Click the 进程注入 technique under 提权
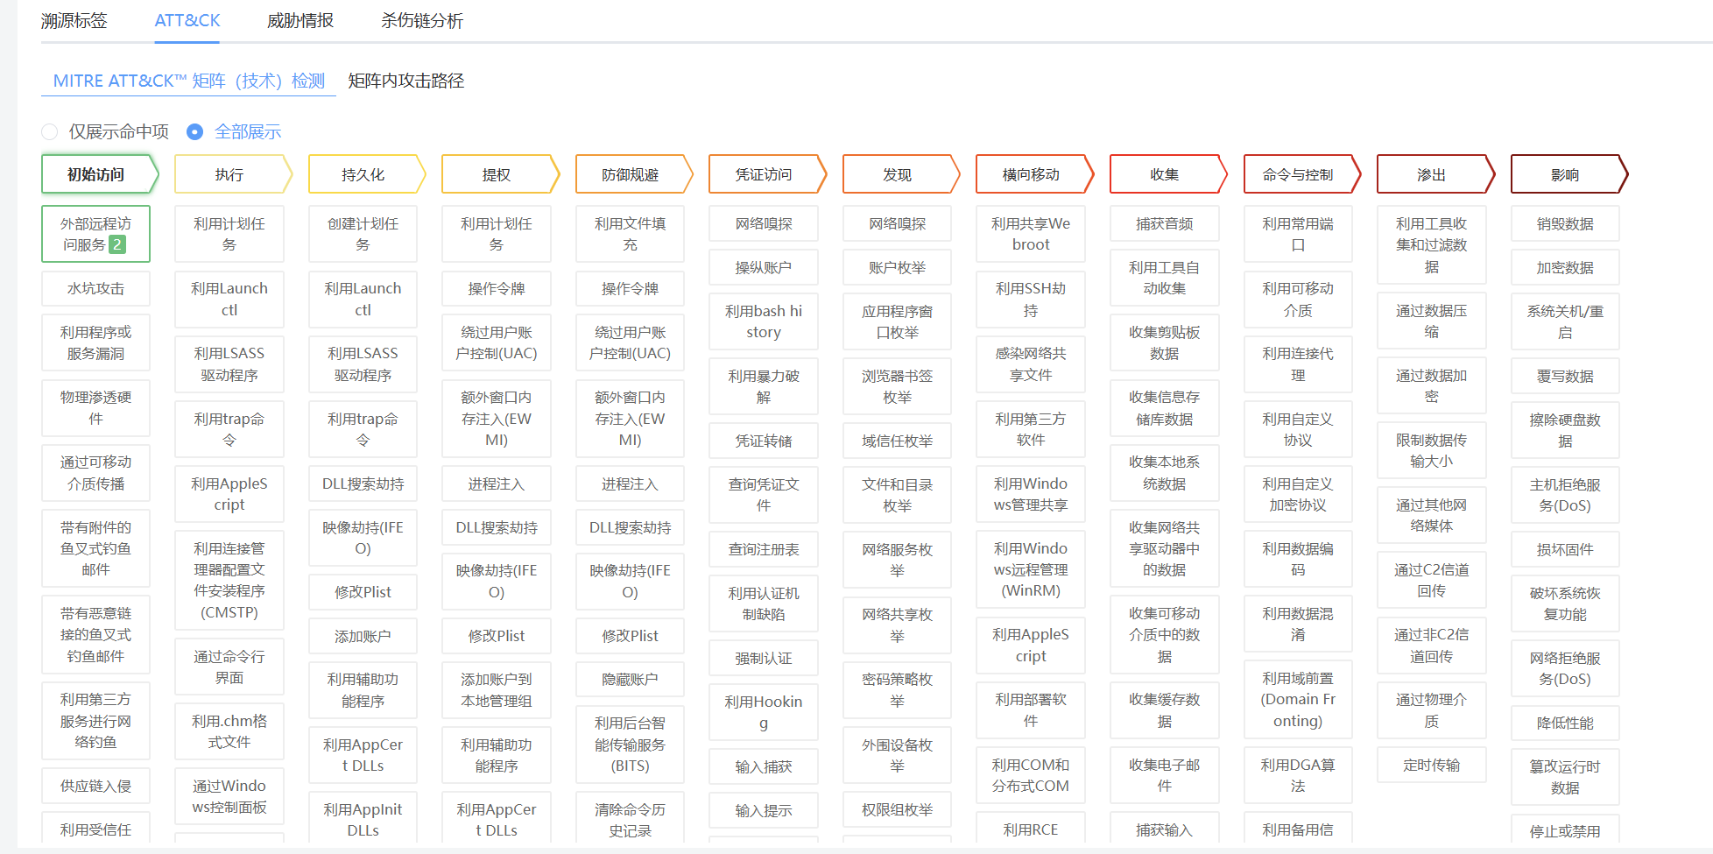This screenshot has height=854, width=1713. point(497,484)
